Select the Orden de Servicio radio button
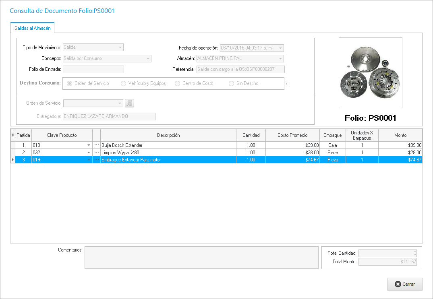Viewport: 433px width, 299px height. 70,83
